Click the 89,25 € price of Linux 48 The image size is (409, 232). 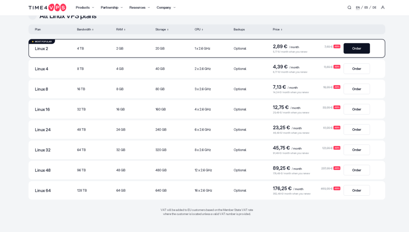click(282, 169)
